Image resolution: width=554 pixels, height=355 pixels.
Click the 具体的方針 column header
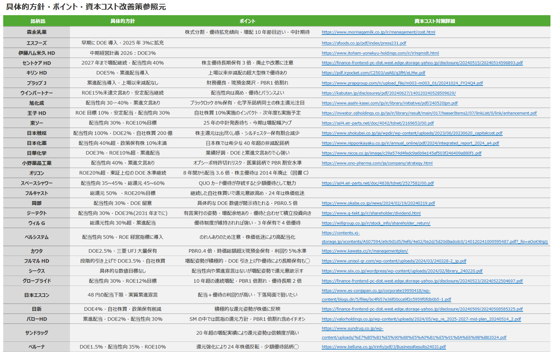point(123,21)
